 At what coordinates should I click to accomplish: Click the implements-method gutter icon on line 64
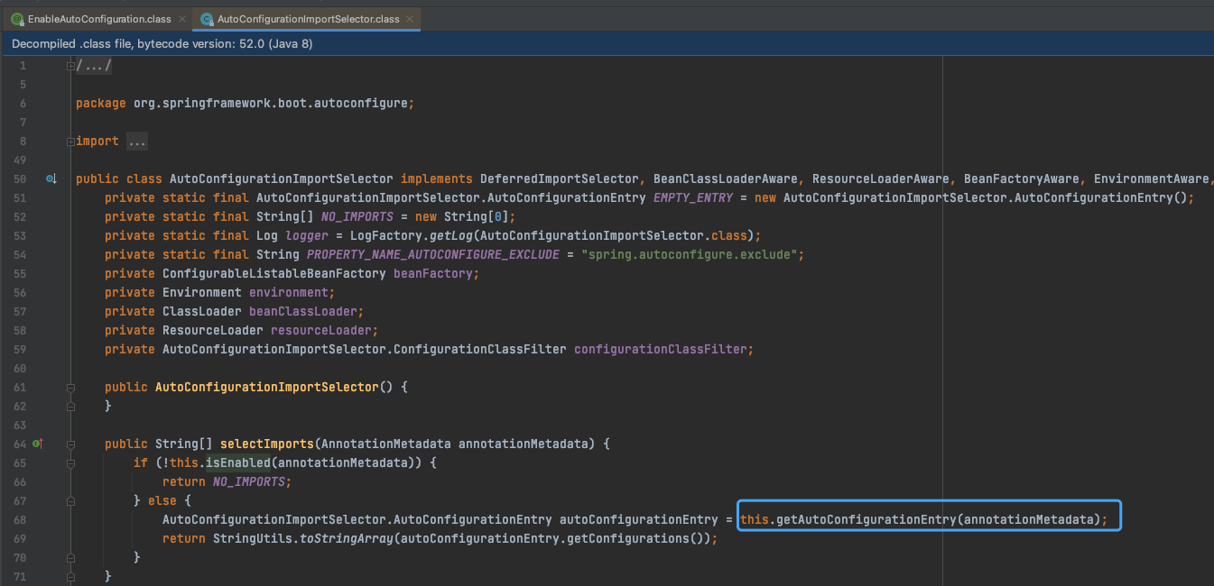(37, 444)
